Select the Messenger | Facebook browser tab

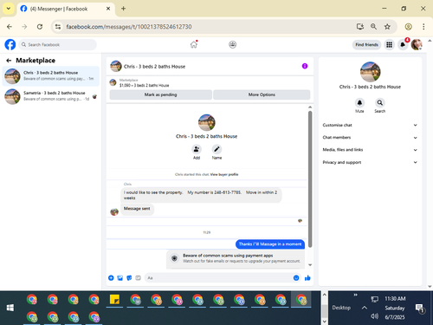[x=66, y=9]
